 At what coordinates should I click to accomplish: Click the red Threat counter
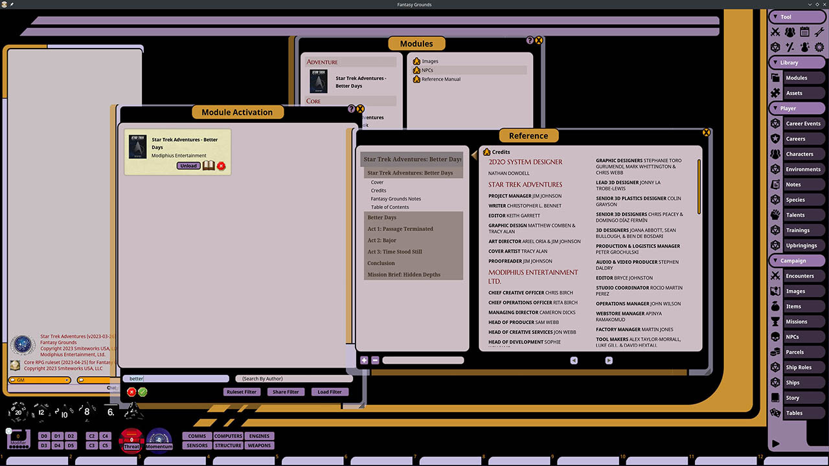(x=131, y=440)
